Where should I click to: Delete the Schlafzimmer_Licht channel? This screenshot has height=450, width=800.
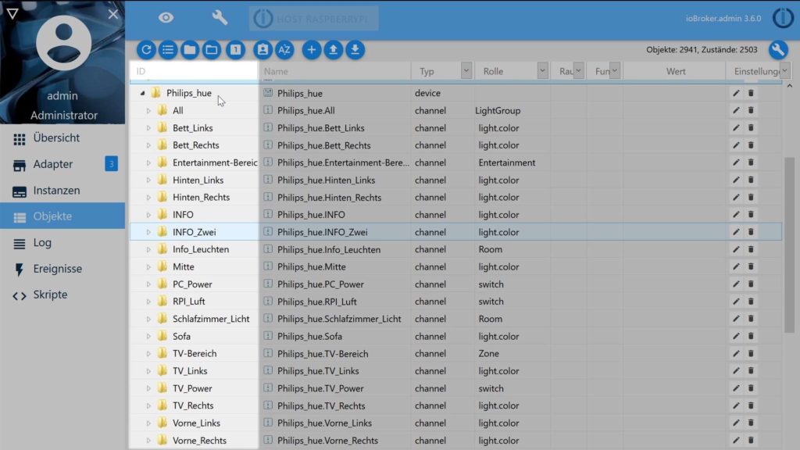click(751, 319)
